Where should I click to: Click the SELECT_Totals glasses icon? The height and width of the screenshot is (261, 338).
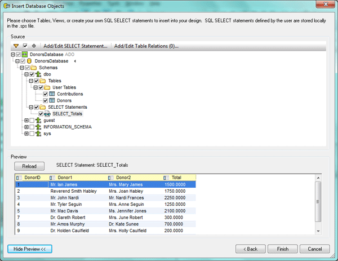47,114
